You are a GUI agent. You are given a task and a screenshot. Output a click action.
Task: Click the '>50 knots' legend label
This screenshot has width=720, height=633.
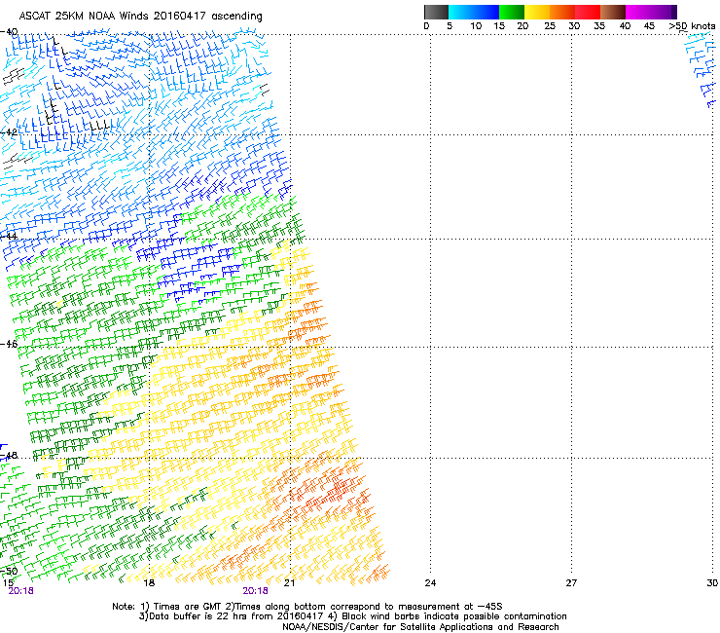tap(692, 26)
